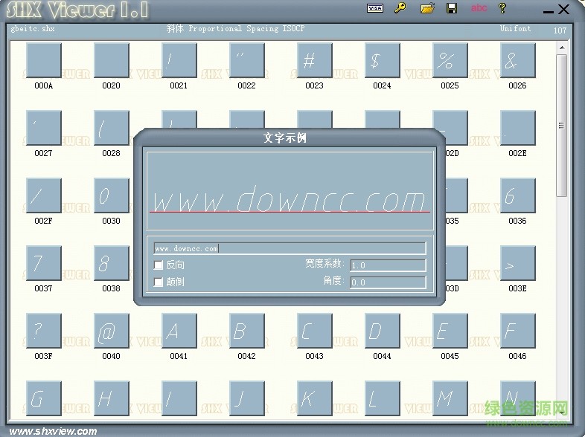Select seven glyph 0037
The image size is (585, 437).
pyautogui.click(x=44, y=263)
